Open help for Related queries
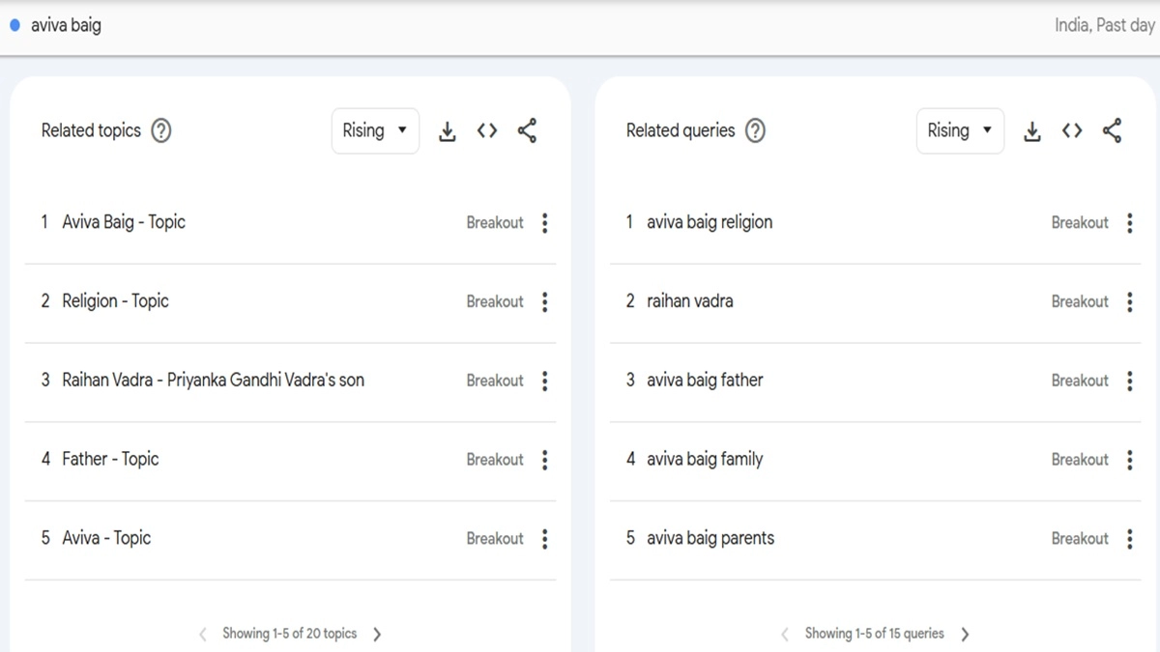 pos(756,131)
